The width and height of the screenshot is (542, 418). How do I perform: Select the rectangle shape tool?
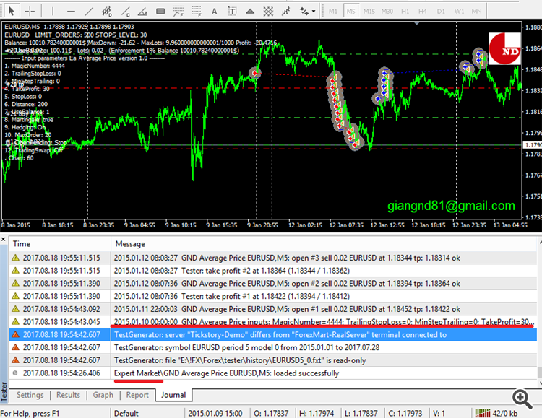point(160,12)
